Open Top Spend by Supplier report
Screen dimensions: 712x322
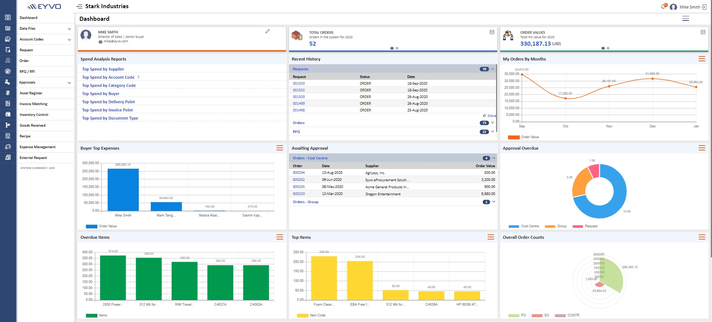(103, 69)
